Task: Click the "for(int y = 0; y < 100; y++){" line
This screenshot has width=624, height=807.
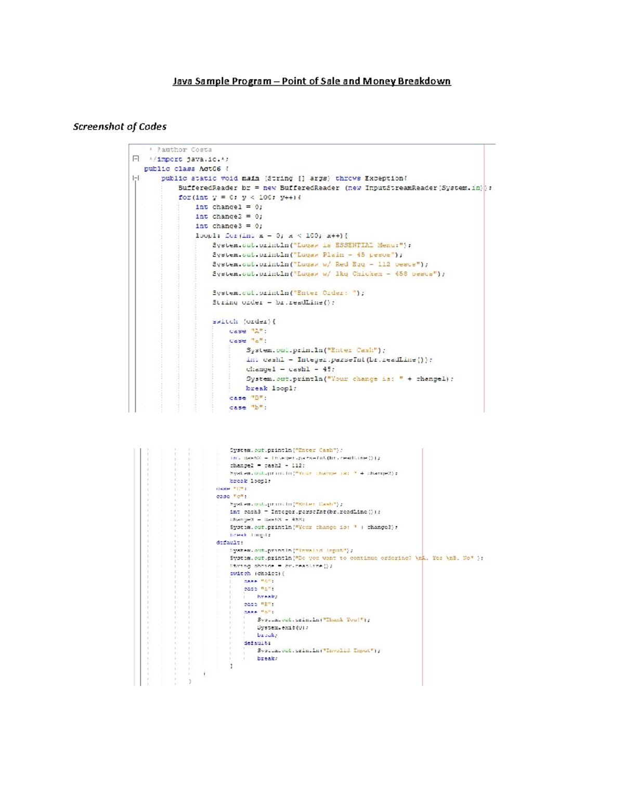Action: click(240, 197)
